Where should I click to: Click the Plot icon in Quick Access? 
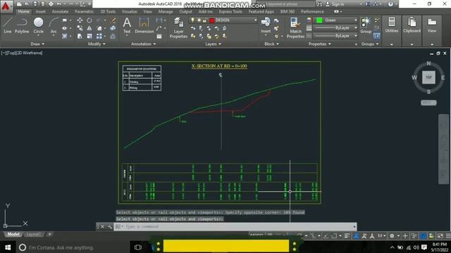51,4
